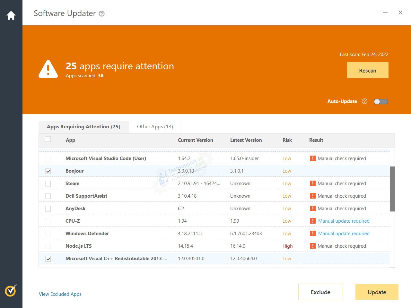Image resolution: width=411 pixels, height=308 pixels.
Task: Sort by Current Version column header
Action: click(x=195, y=140)
